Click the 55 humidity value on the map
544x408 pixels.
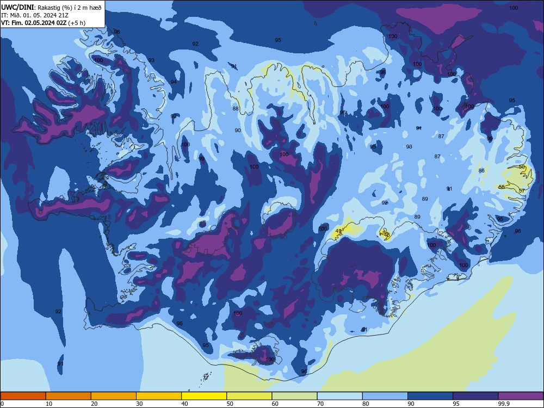point(502,187)
